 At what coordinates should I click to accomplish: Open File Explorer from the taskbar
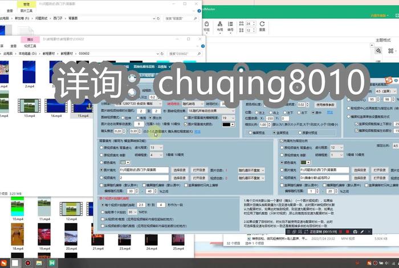pos(39,263)
